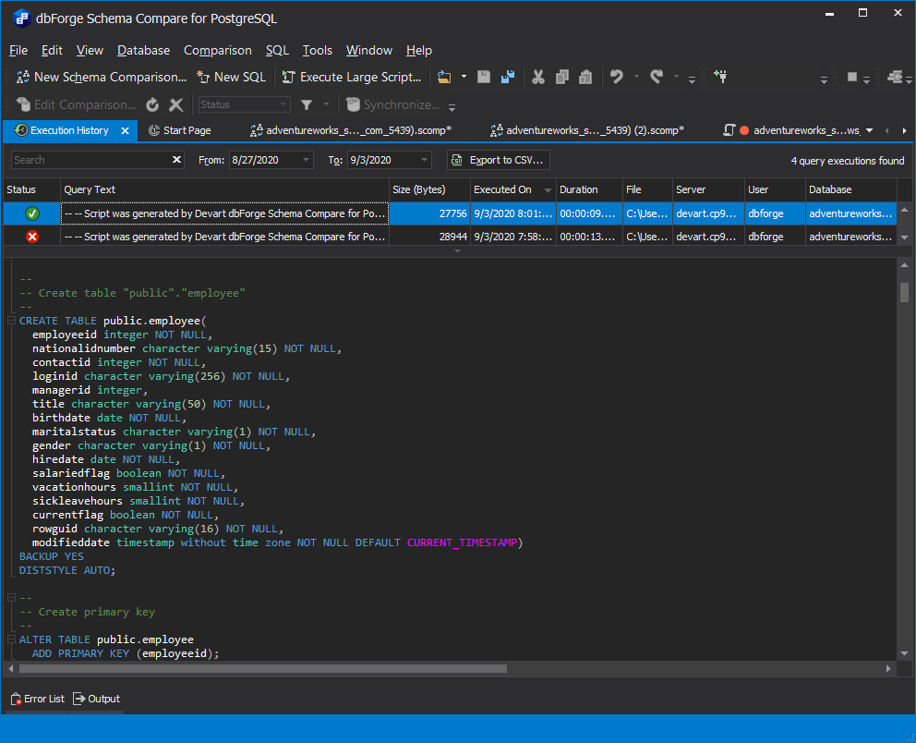Switch to adventureworks 5439 (2) scomp tab
Screen dimensions: 916x743
pyautogui.click(x=587, y=130)
